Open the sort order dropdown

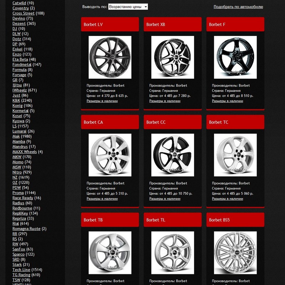coord(128,7)
